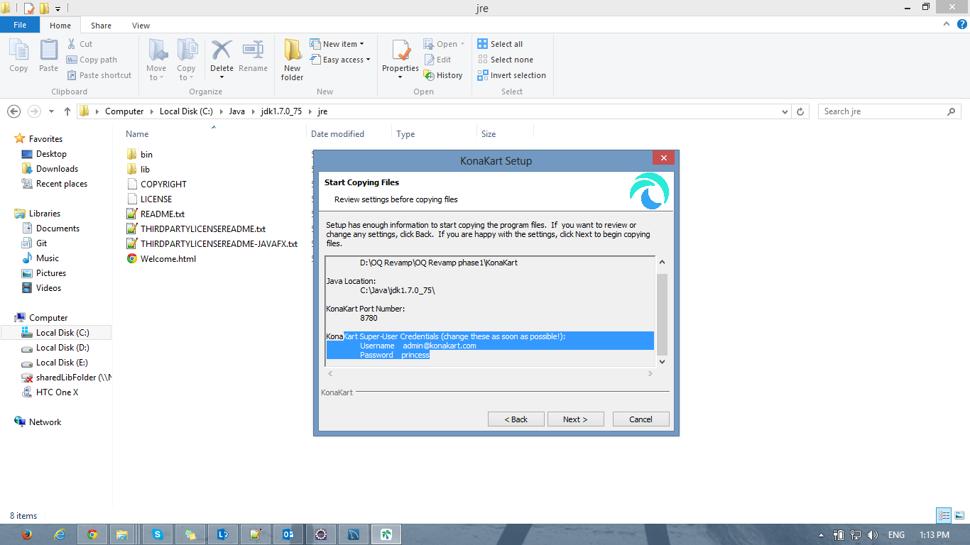
Task: Switch to the Home ribbon tab
Action: click(60, 26)
